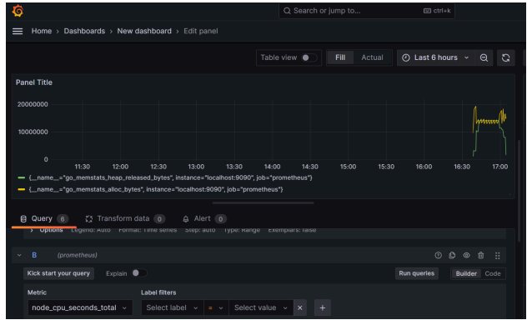This screenshot has width=527, height=320.
Task: Grab the query B drag handle icon
Action: tap(498, 256)
